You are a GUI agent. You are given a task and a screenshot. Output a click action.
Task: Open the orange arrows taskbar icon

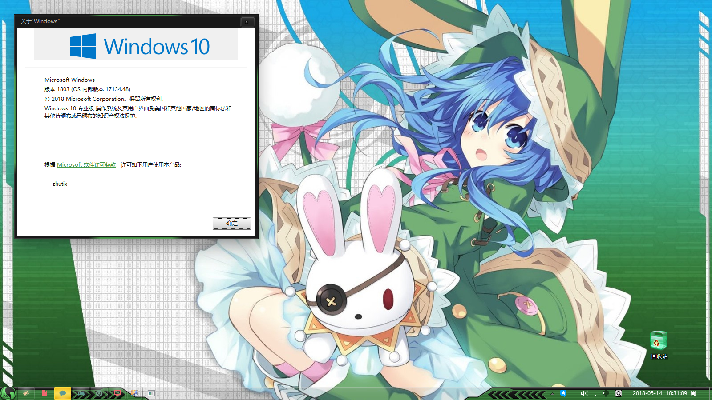(26, 393)
